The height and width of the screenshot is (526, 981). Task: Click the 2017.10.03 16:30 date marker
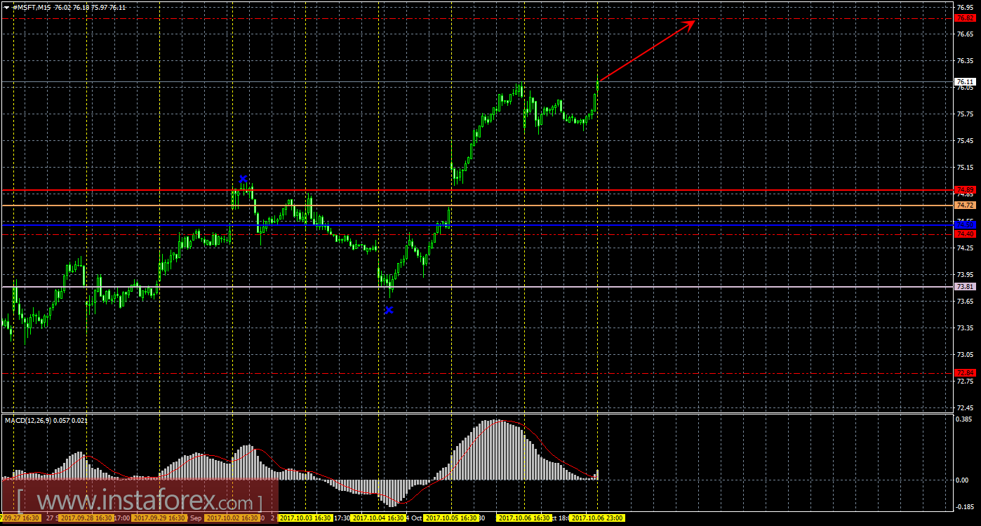pos(306,518)
